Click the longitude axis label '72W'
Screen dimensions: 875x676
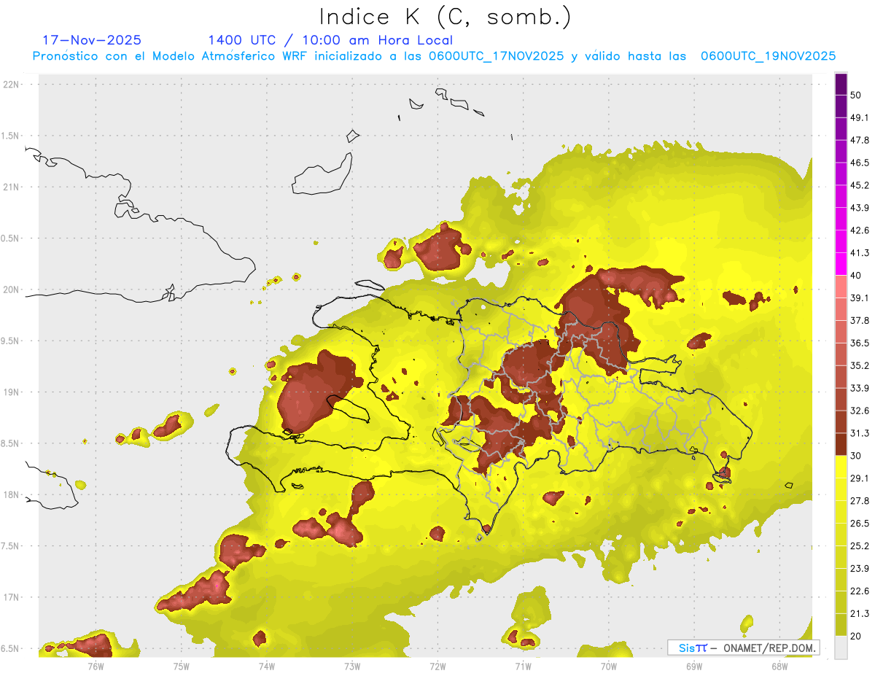[x=437, y=666]
